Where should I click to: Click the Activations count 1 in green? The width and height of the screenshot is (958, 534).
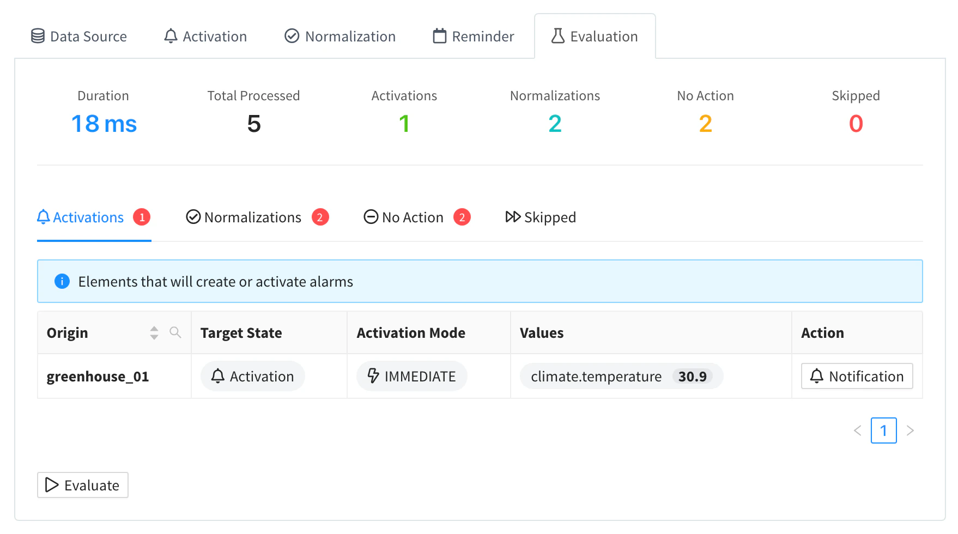coord(404,124)
